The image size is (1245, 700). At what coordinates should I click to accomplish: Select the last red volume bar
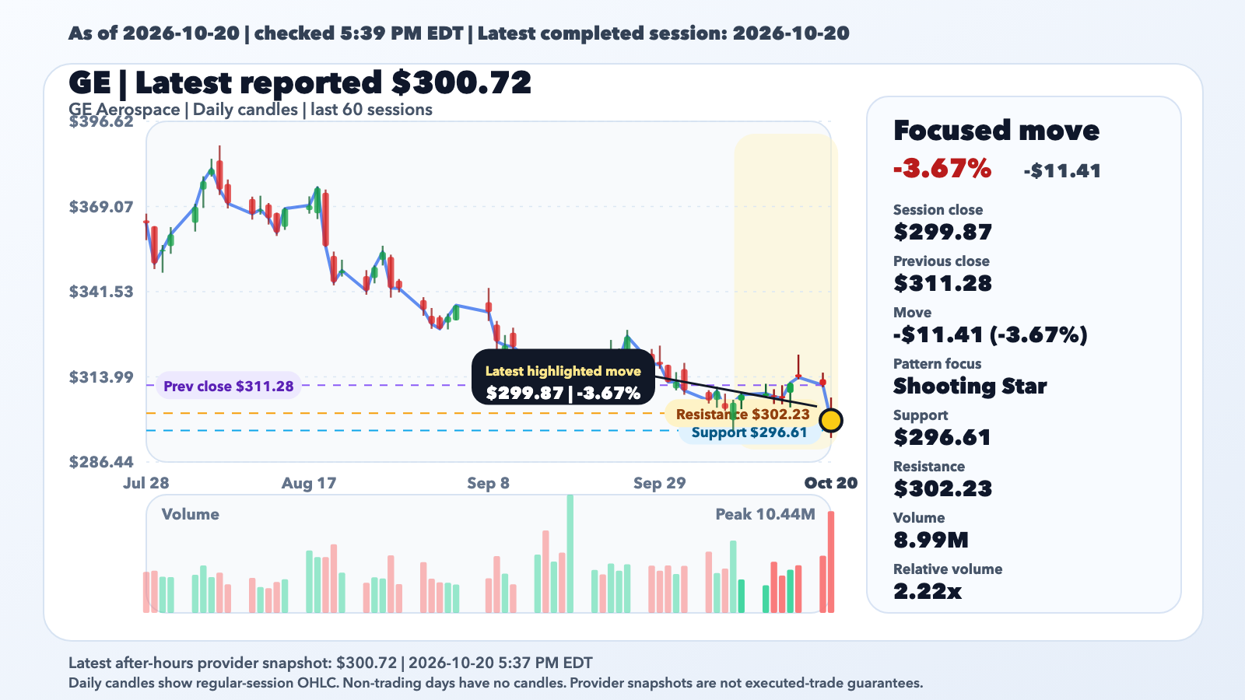[831, 562]
